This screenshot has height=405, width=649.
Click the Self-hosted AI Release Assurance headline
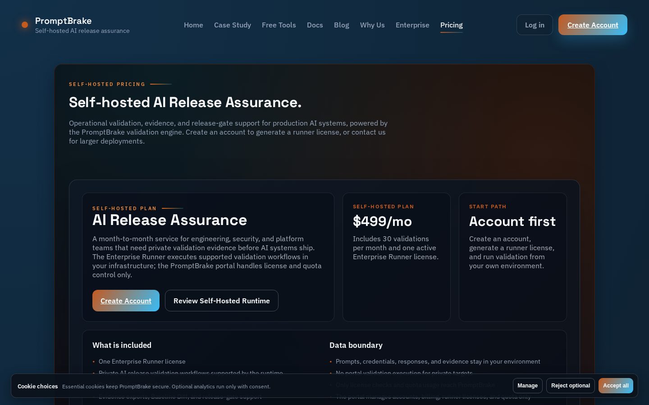tap(185, 102)
